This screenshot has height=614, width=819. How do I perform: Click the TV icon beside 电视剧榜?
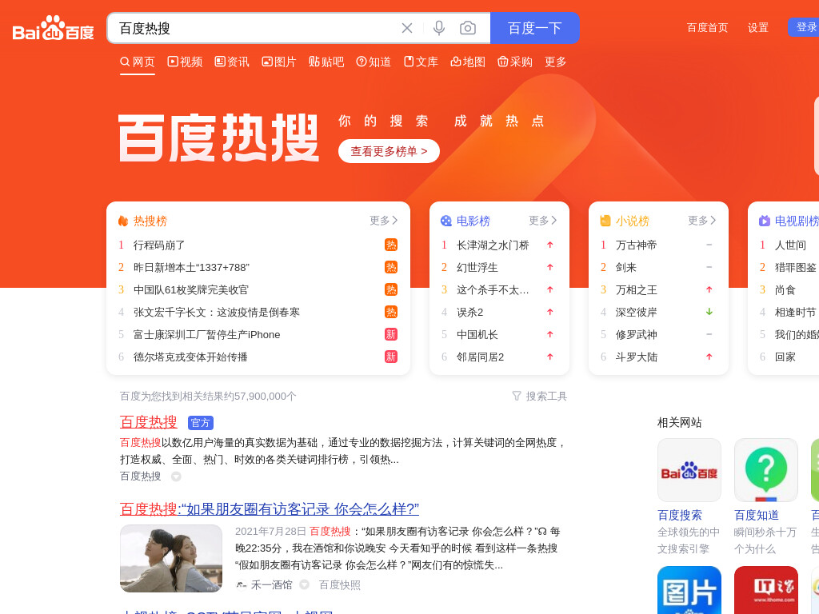tap(764, 221)
